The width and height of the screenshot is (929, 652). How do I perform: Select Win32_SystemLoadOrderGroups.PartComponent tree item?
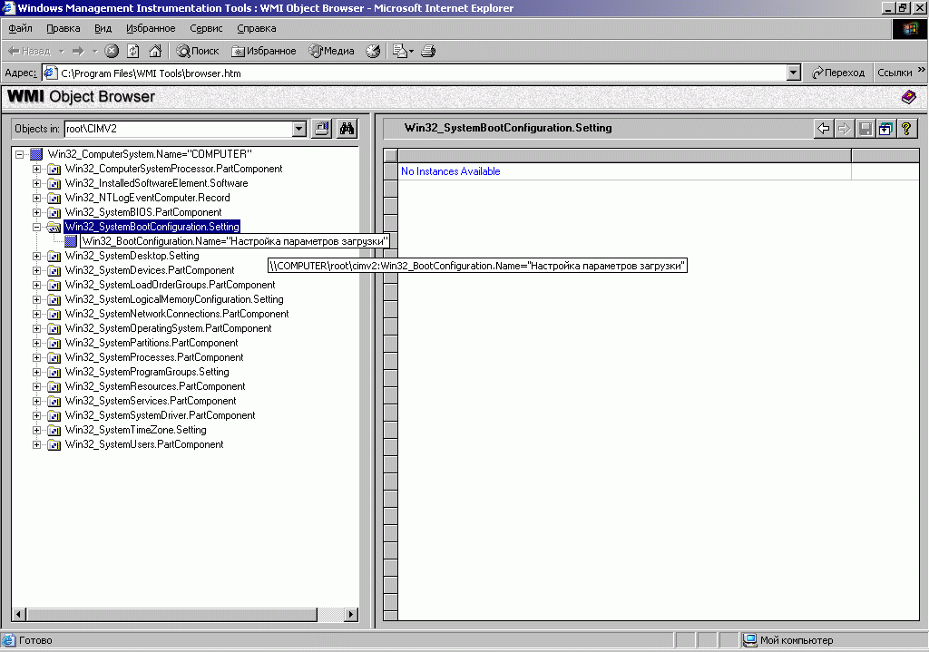(170, 285)
